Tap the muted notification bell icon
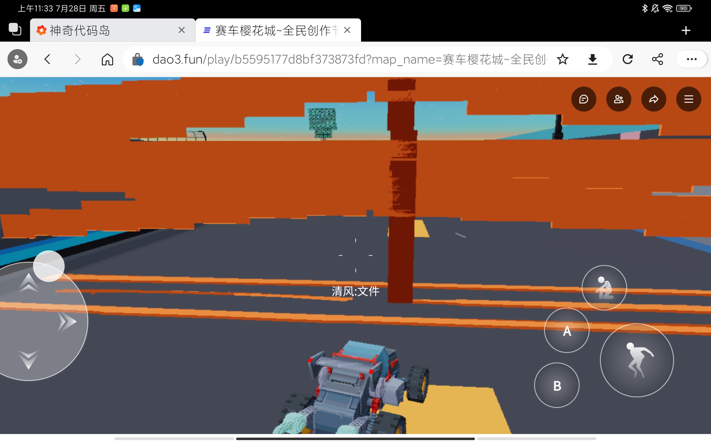Screen dimensions: 711x444 point(655,8)
